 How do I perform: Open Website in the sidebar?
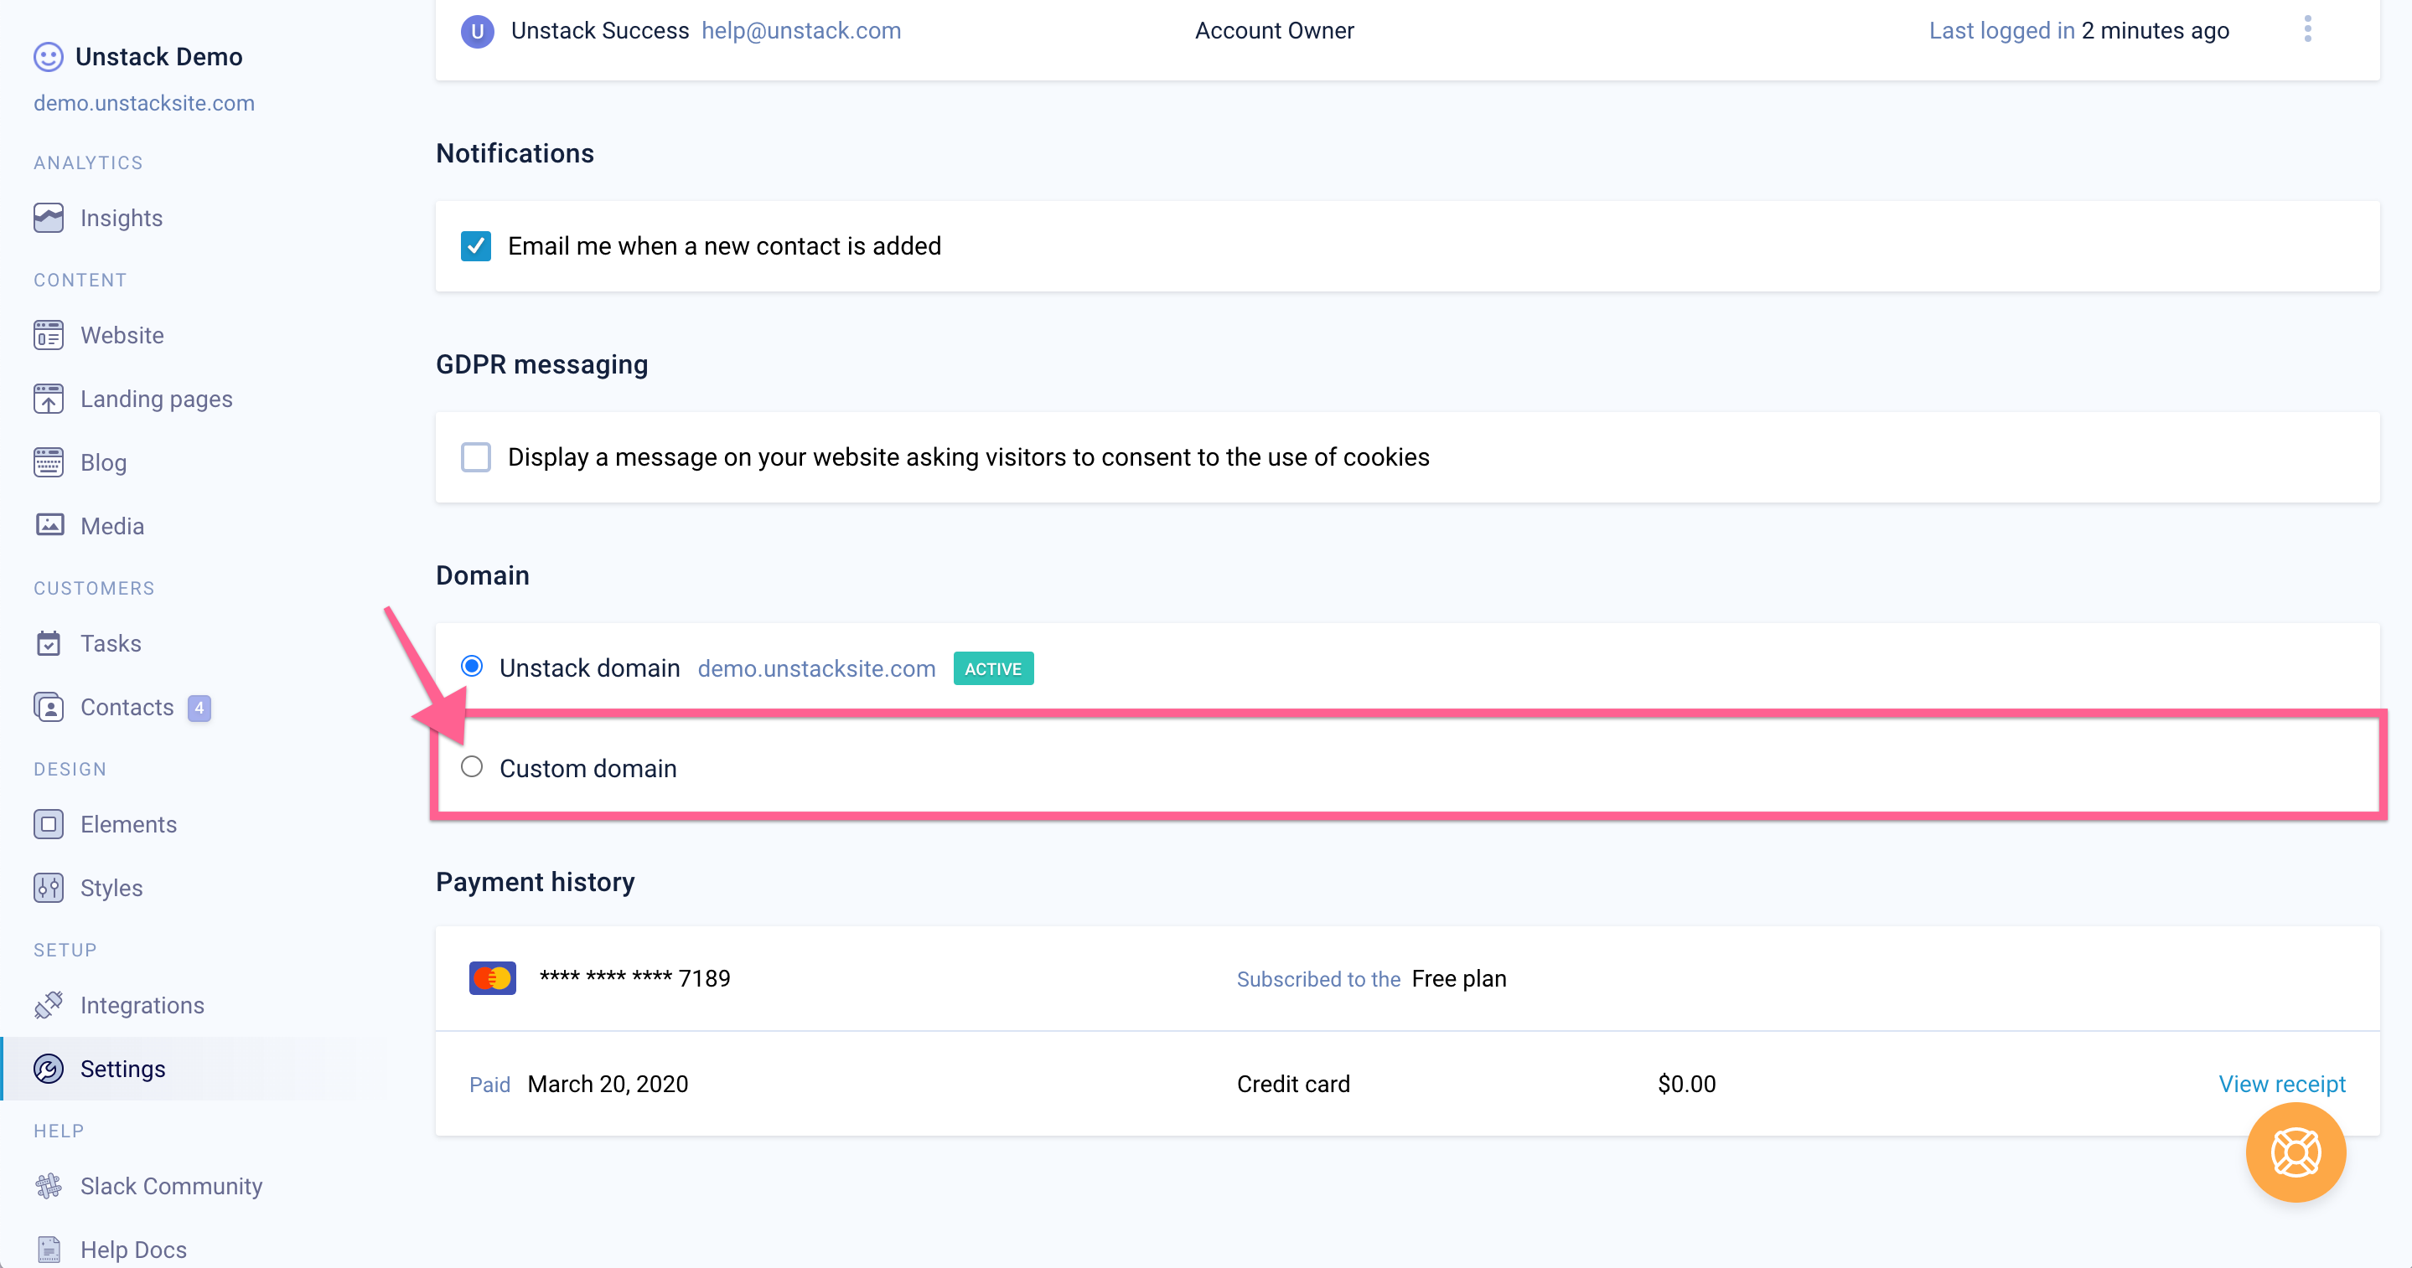coord(122,335)
